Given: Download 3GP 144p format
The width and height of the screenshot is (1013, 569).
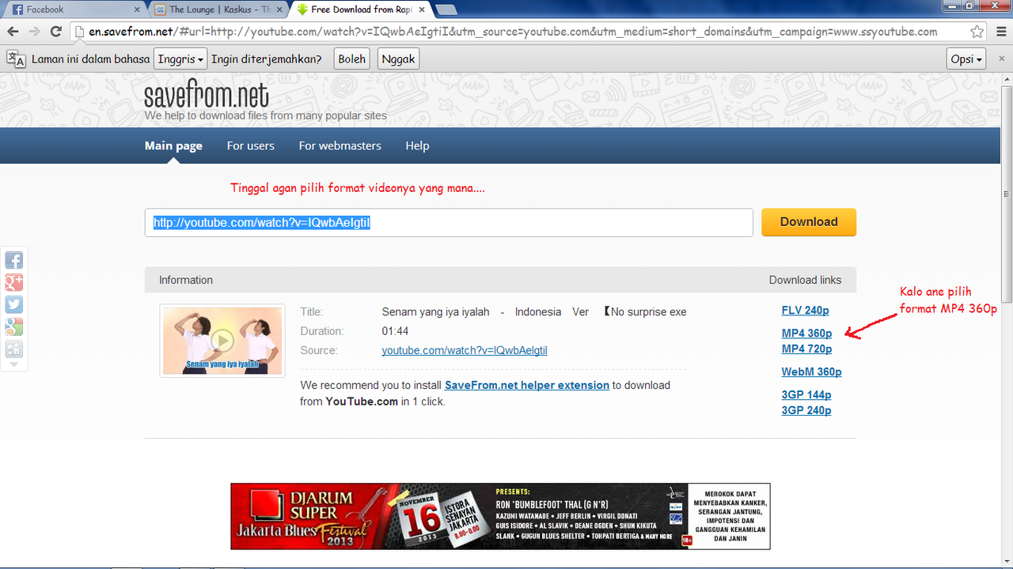Looking at the screenshot, I should [806, 394].
